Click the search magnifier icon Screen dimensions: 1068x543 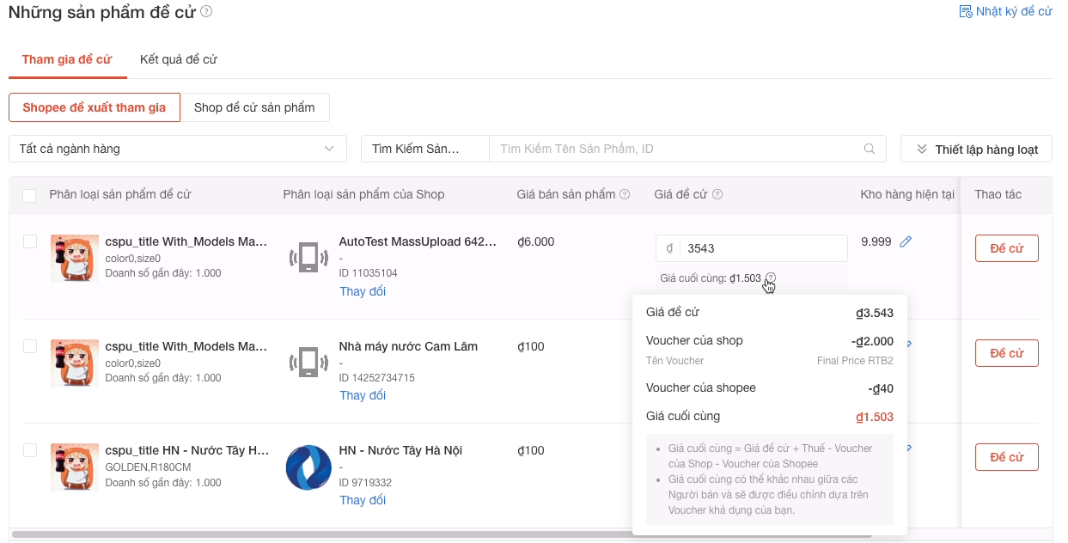pos(870,149)
